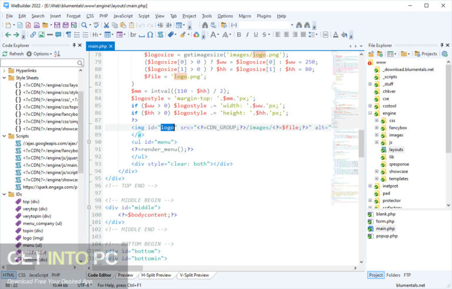452x289 pixels.
Task: Insert an image via picture icon
Action: tap(42, 35)
